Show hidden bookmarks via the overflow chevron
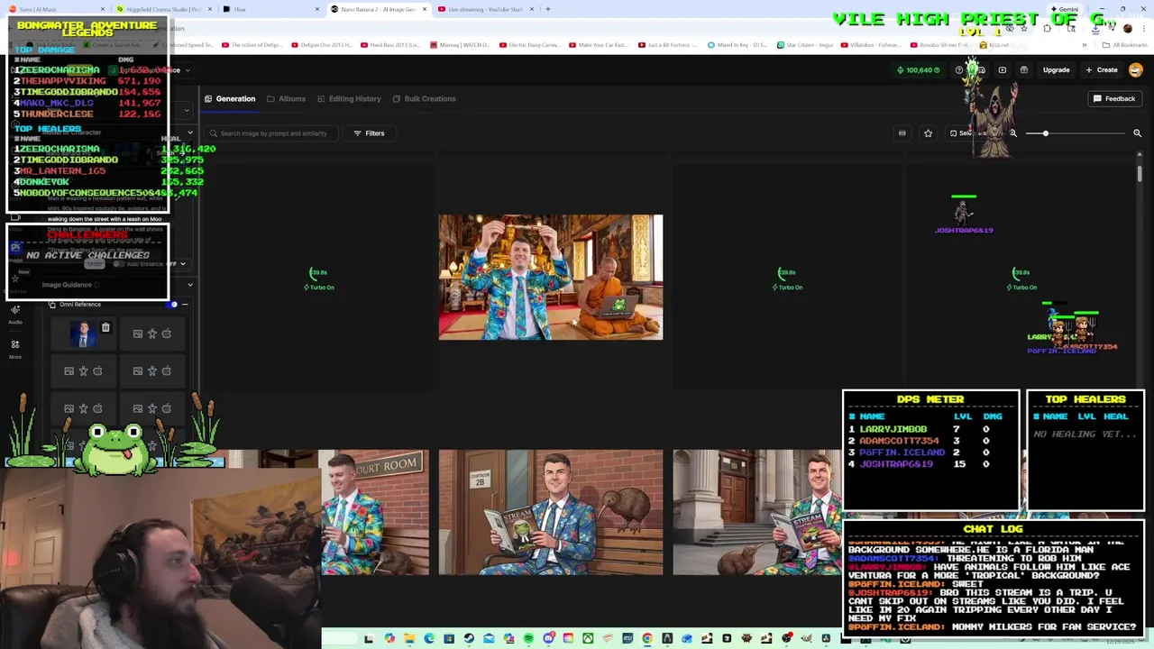 [1085, 45]
